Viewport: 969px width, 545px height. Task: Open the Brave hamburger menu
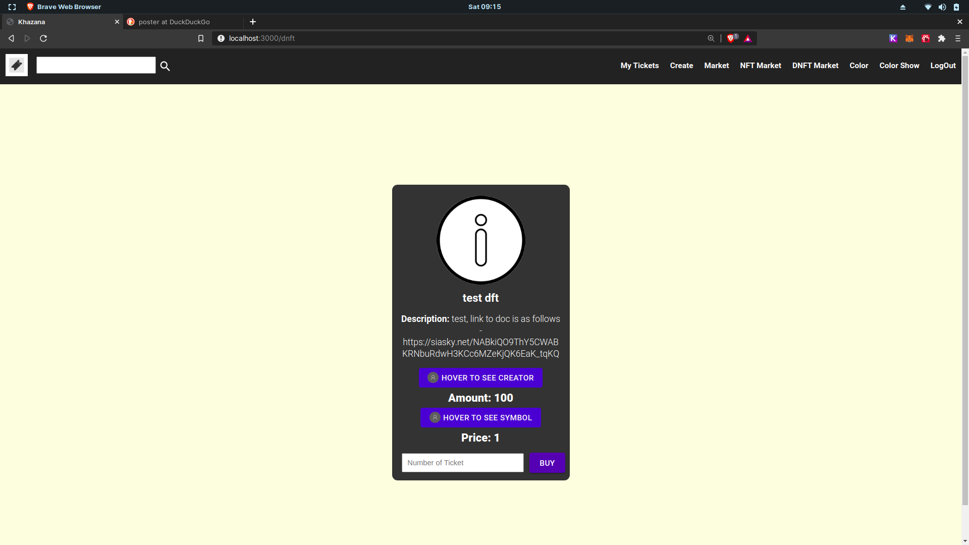(x=958, y=38)
